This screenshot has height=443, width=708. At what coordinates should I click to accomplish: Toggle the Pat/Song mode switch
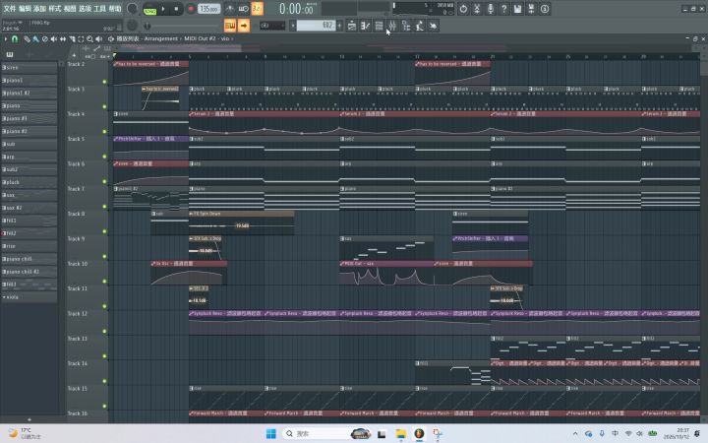point(149,9)
